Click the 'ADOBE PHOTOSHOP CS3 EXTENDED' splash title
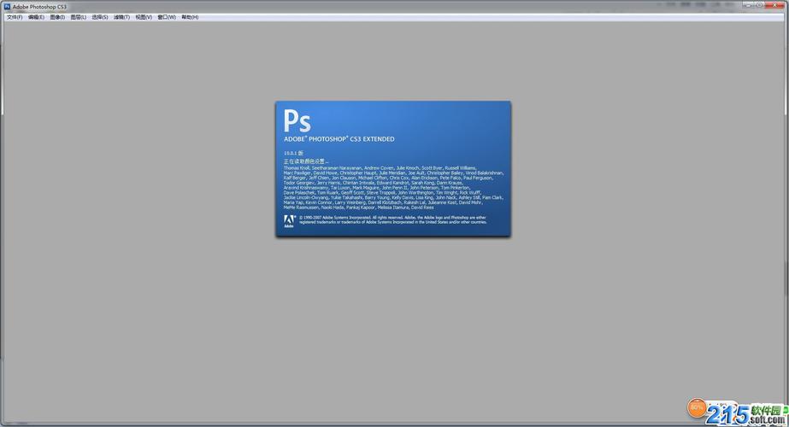 [339, 139]
